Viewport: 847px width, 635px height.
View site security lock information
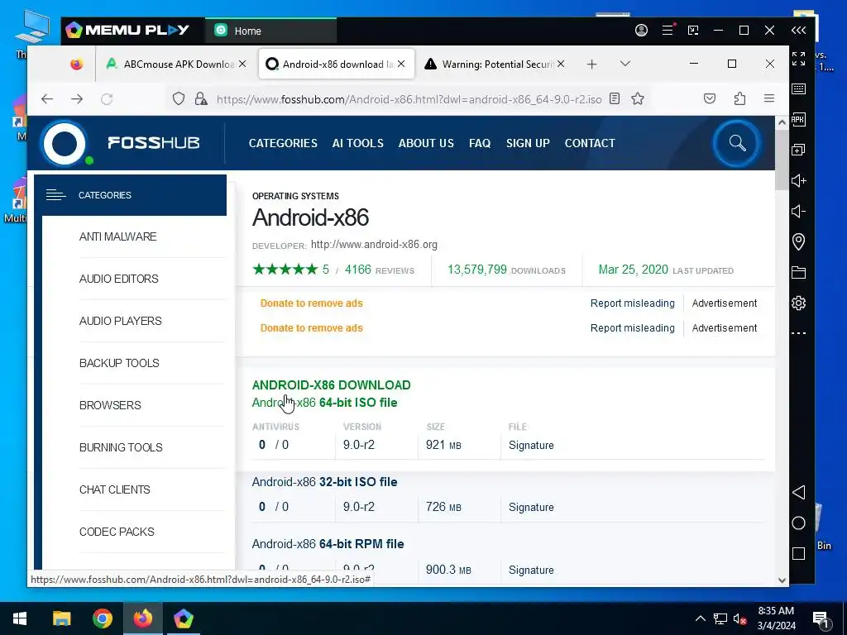point(201,99)
